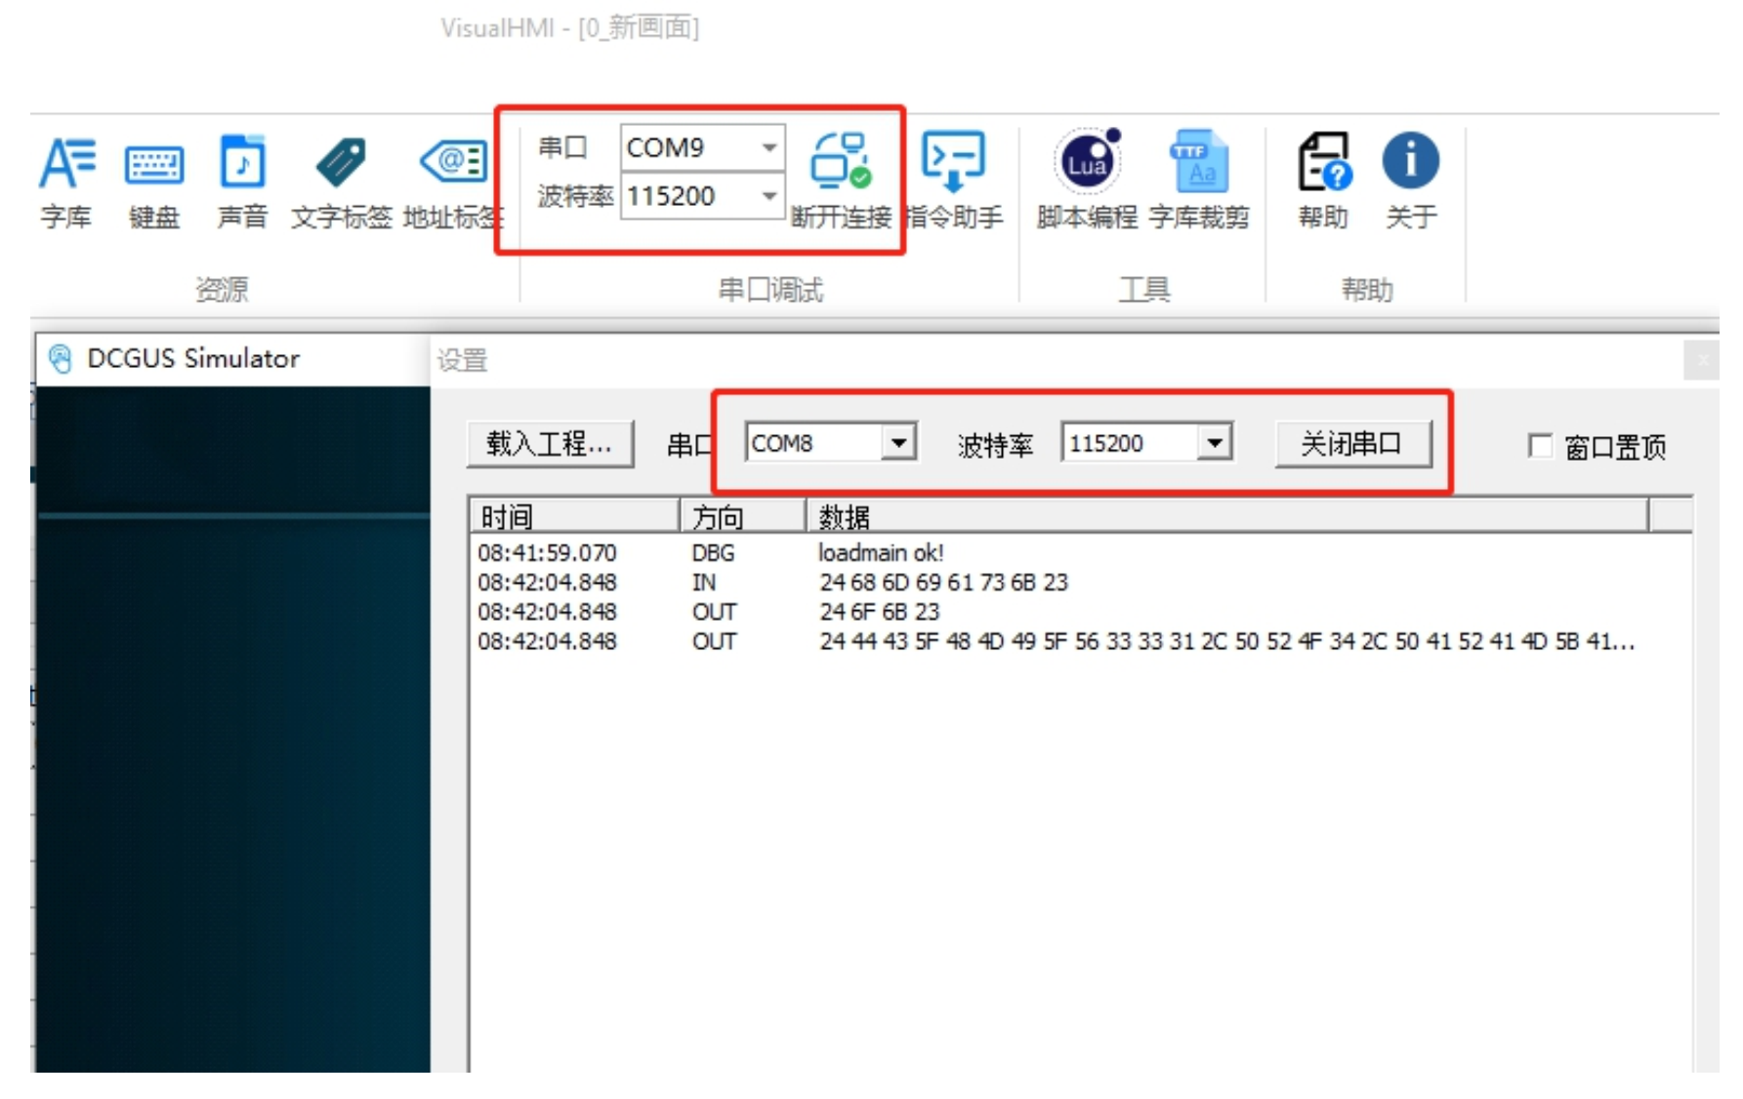Click the 数据 column header

1225,515
